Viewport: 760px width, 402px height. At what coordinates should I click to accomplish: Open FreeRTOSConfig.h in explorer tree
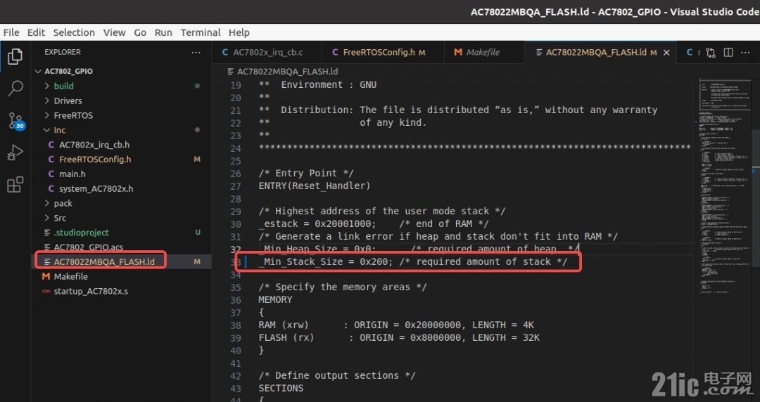click(x=95, y=160)
